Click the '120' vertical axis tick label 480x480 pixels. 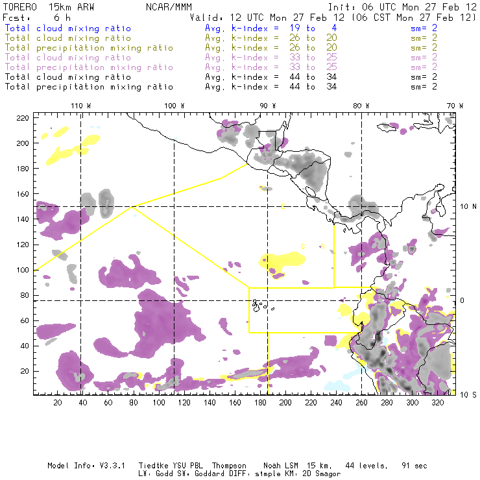pyautogui.click(x=23, y=245)
